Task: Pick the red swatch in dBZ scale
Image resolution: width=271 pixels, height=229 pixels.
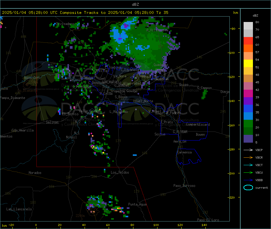Action: (248, 41)
